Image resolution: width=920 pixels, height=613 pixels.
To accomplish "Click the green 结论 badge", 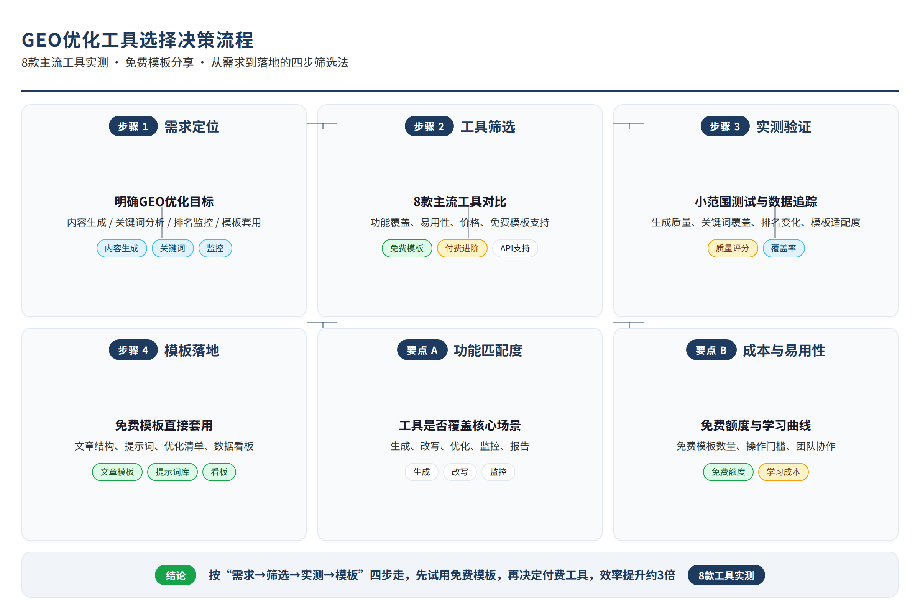I will 175,575.
